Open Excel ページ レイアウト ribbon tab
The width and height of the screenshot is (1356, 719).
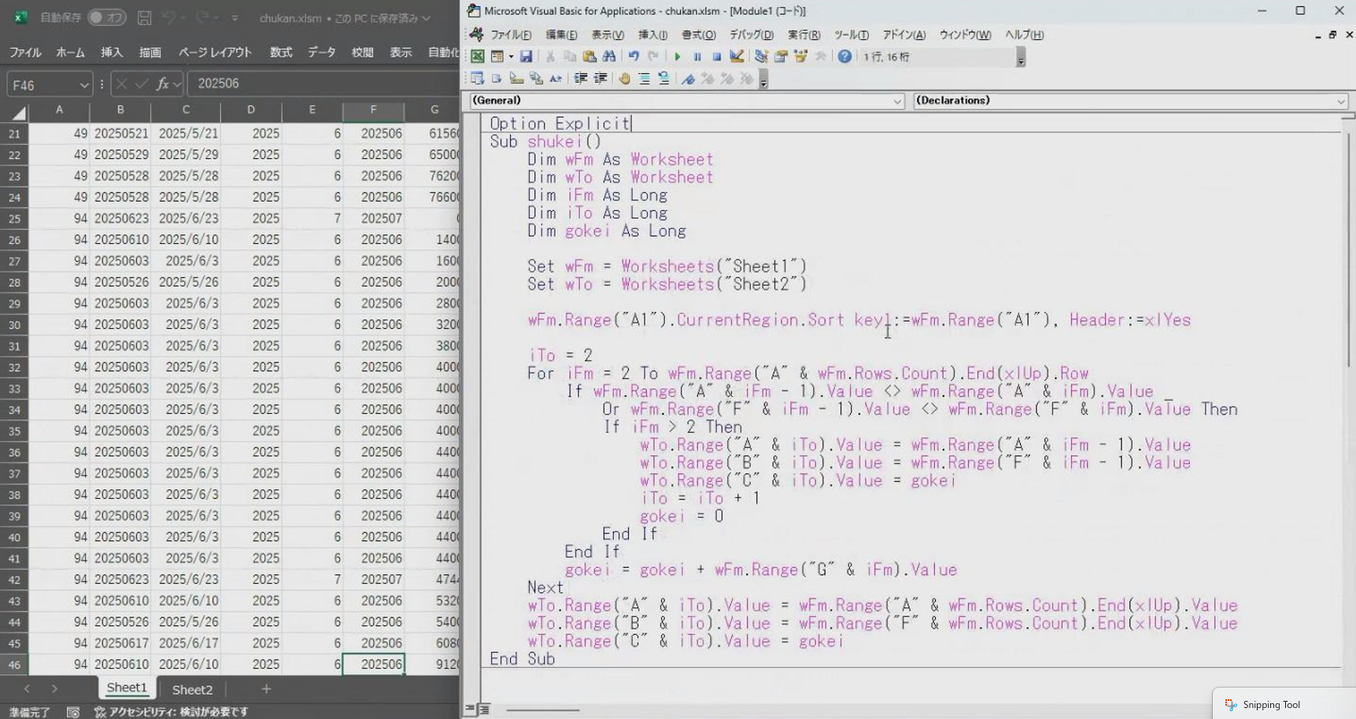point(215,52)
